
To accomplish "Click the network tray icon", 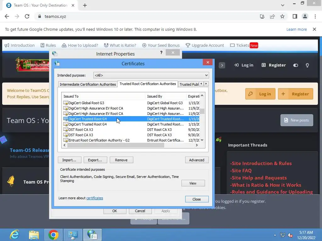I will (x=283, y=235).
